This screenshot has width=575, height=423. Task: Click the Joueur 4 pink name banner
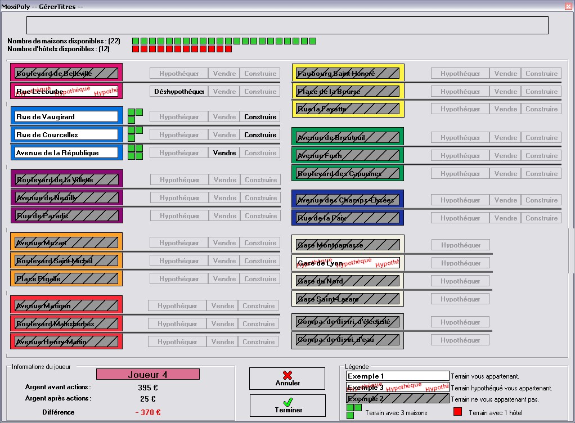point(148,374)
